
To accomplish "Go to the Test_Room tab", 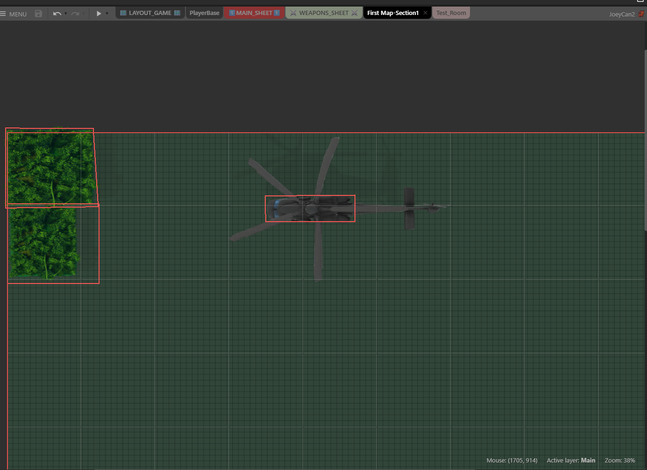I will (x=451, y=13).
